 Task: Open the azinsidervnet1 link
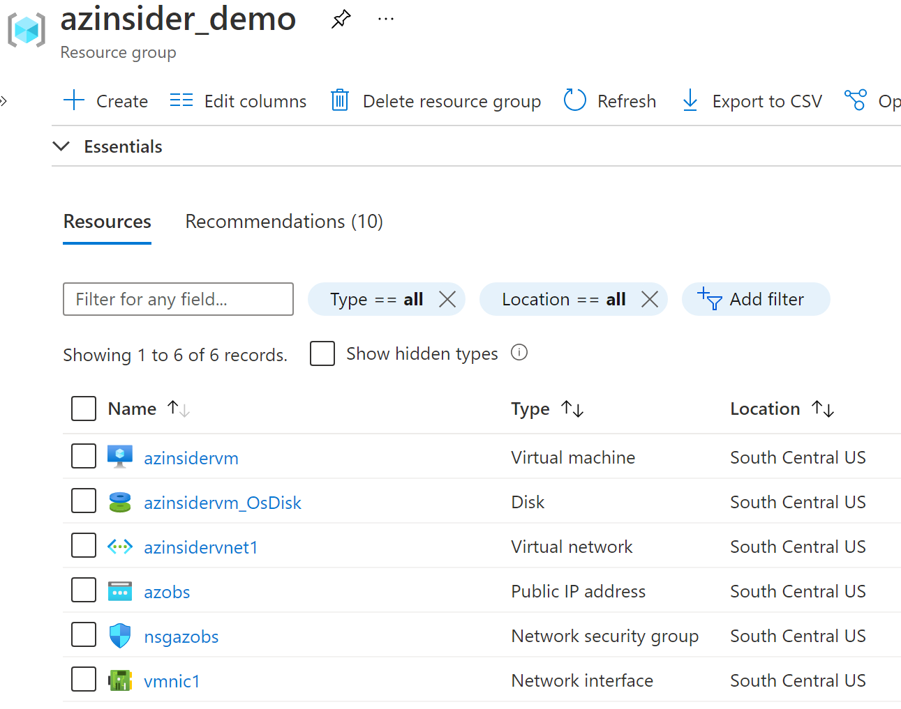tap(201, 547)
